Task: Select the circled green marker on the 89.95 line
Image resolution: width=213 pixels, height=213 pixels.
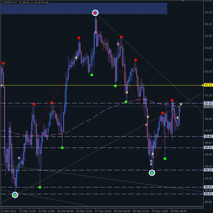Action: point(15,195)
